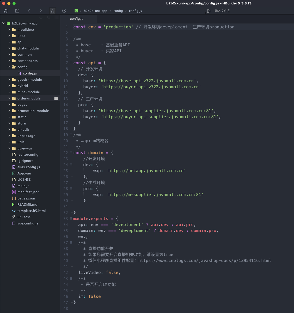Viewport: 294px width, 313px height.
Task: Click the false value after liveVideo
Action: [x=112, y=272]
